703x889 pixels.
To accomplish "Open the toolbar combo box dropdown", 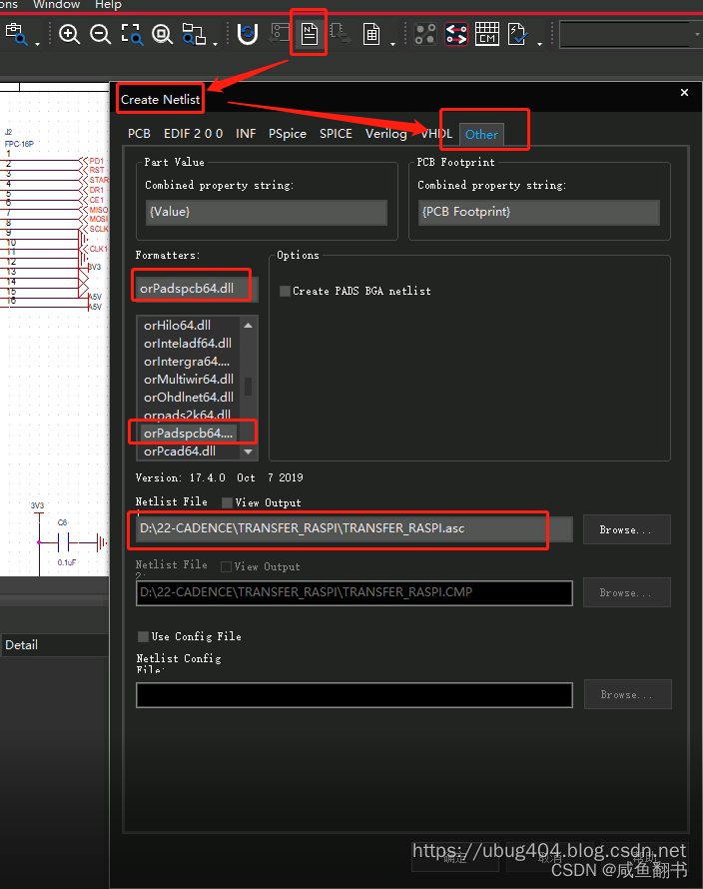I will coord(697,35).
